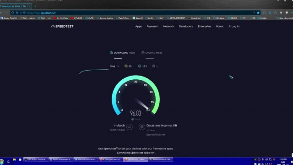293x165 pixels.
Task: Open the Network menu item
Action: coord(168,27)
